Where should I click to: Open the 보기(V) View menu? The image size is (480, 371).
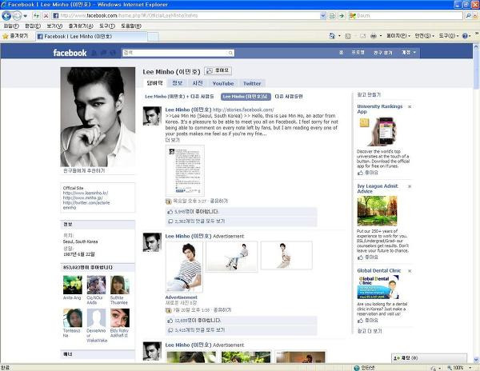54,26
